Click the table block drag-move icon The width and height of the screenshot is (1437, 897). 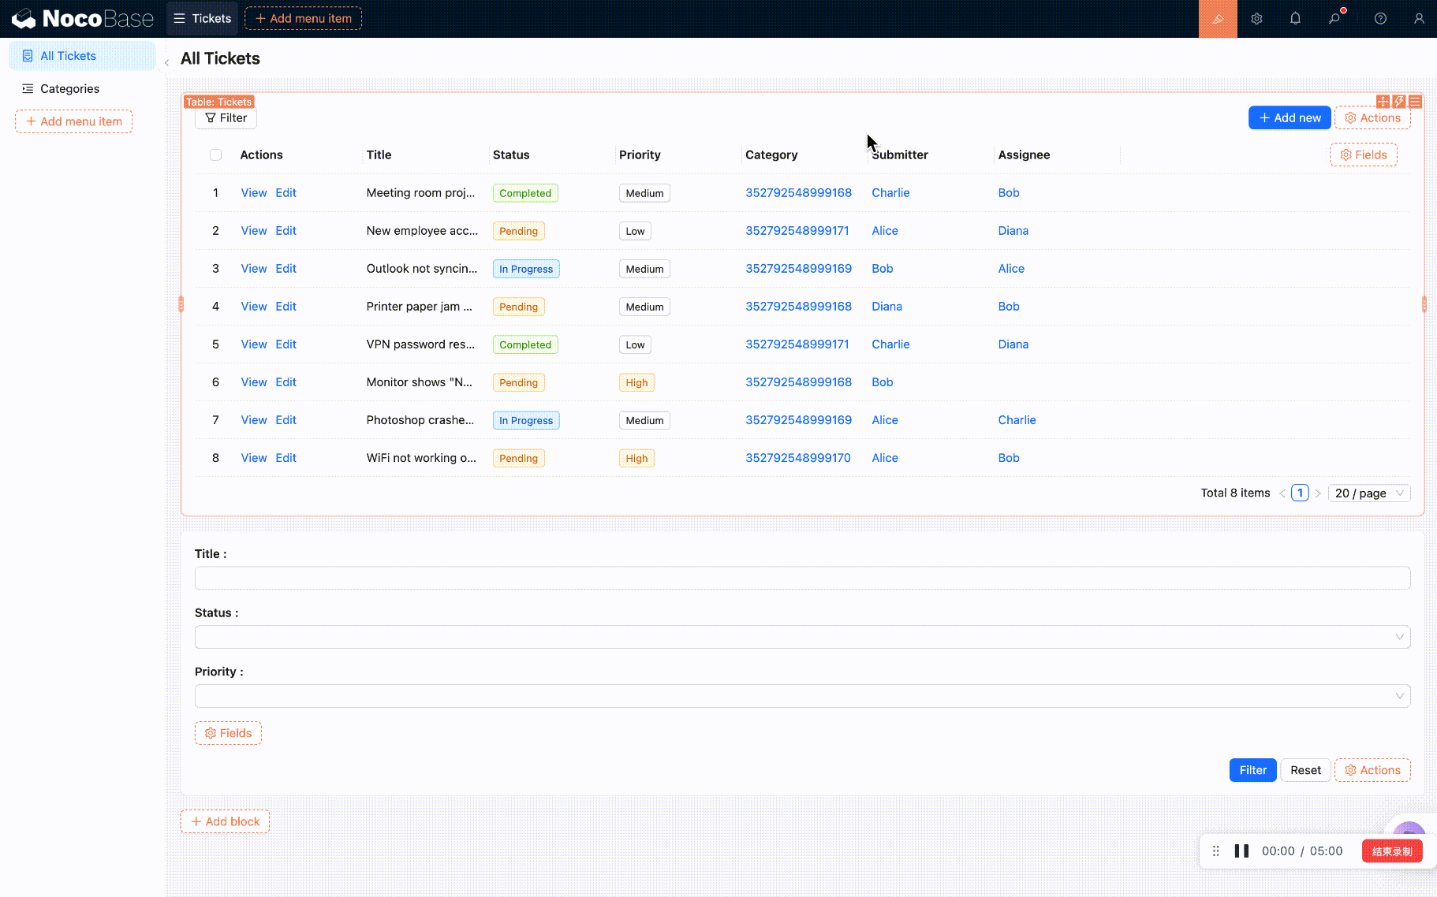click(1383, 102)
